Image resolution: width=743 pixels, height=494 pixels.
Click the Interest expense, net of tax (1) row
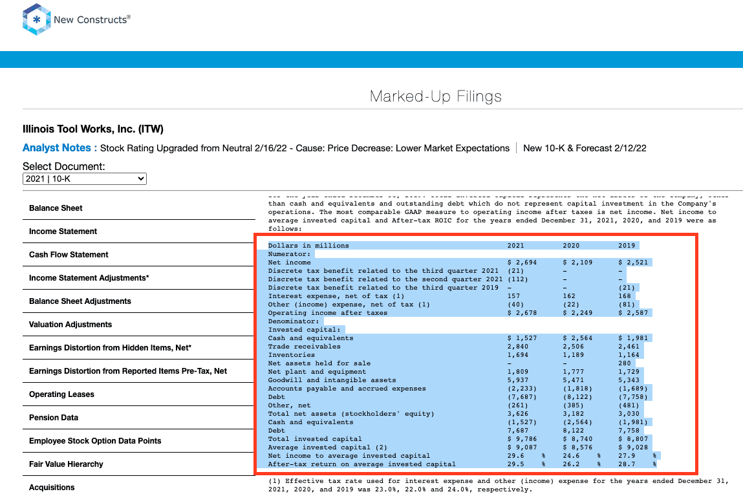tap(336, 296)
